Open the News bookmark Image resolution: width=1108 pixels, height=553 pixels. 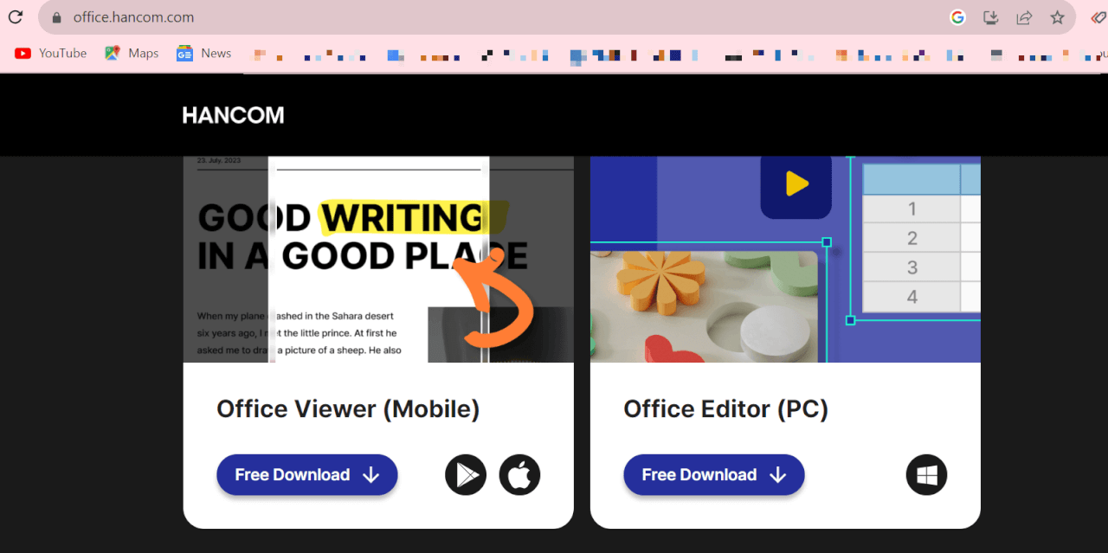[203, 53]
